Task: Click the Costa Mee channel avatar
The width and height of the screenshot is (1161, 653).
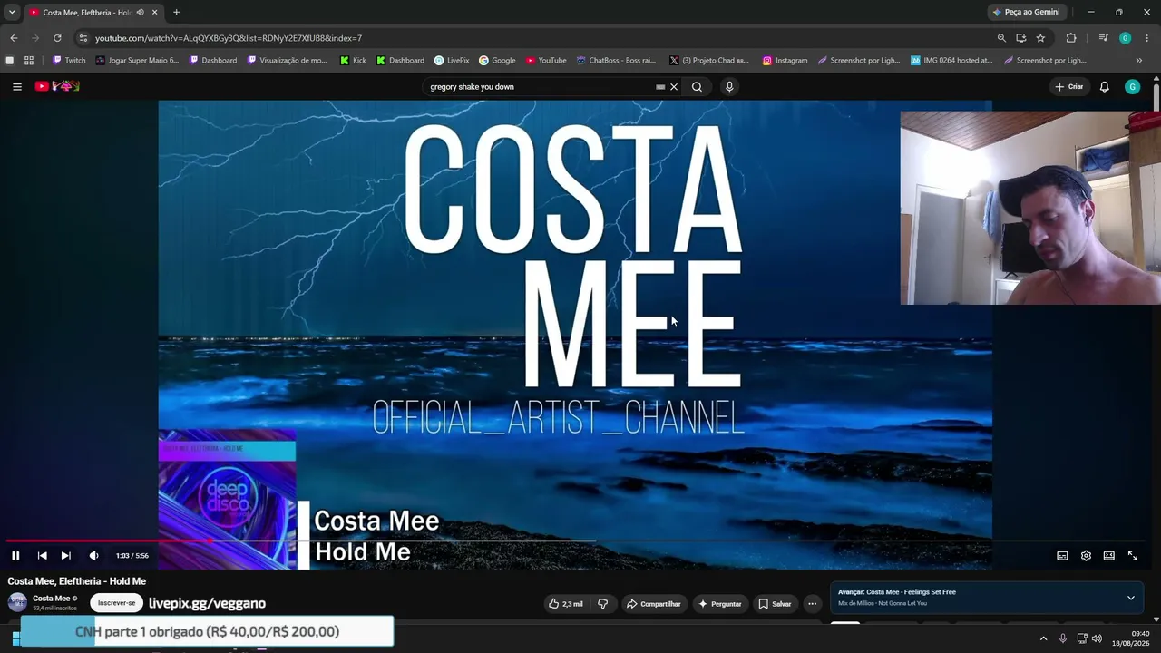Action: click(17, 602)
